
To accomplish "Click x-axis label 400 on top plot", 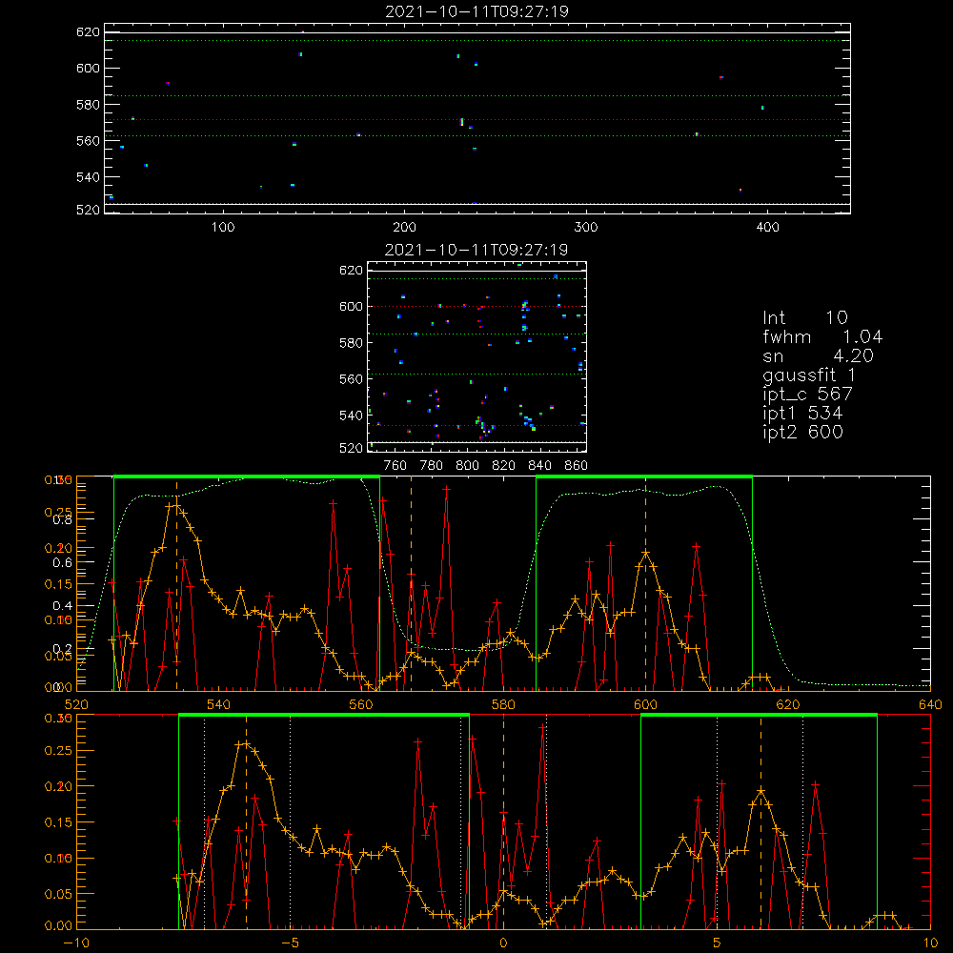I will [x=767, y=228].
